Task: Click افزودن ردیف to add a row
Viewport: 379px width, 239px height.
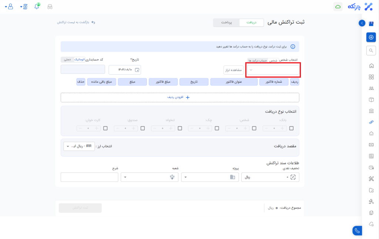Action: 180,98
